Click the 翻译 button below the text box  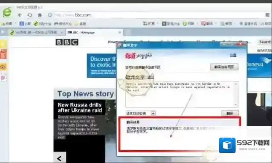point(230,113)
